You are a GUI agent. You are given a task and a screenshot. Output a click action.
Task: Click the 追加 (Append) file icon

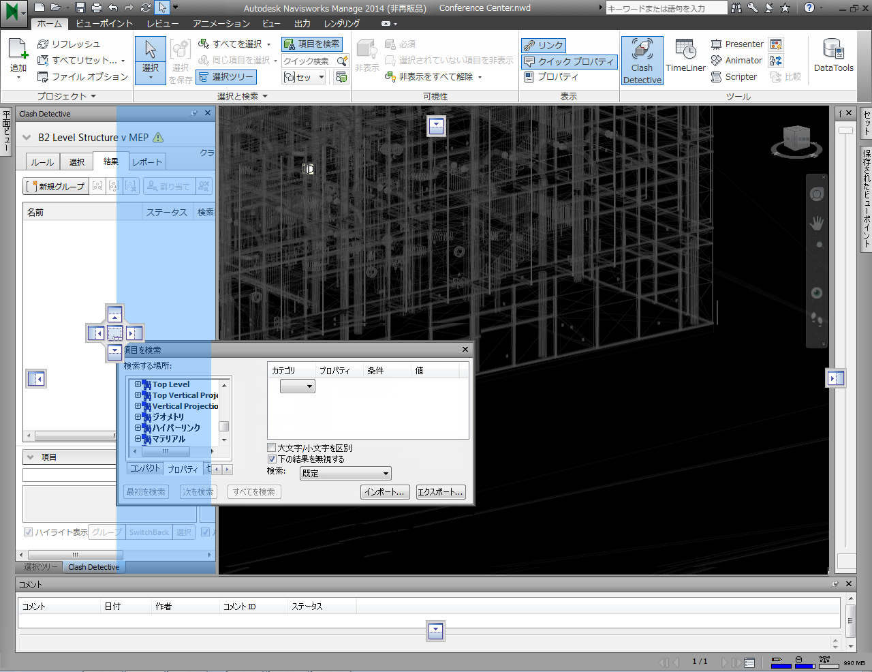point(18,49)
